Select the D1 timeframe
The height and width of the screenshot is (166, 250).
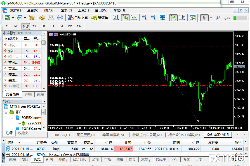(x=61, y=26)
